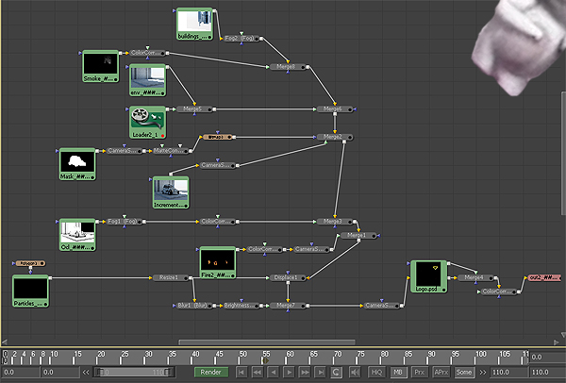Select the Logo.psd loader node
The height and width of the screenshot is (383, 566).
click(427, 275)
